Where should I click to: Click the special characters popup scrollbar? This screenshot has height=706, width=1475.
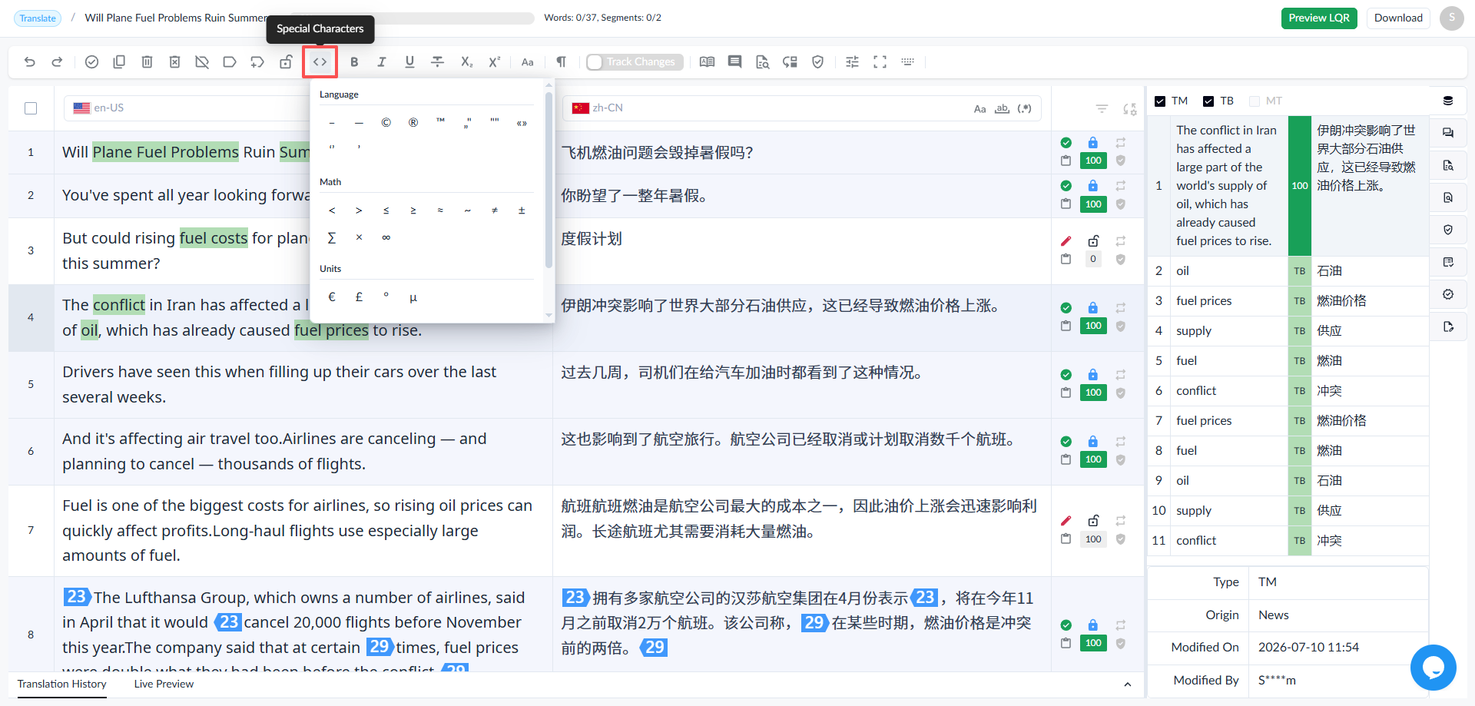tap(549, 181)
